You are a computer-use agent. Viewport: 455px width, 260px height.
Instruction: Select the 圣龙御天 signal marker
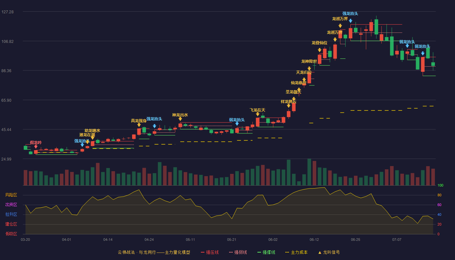point(294,99)
